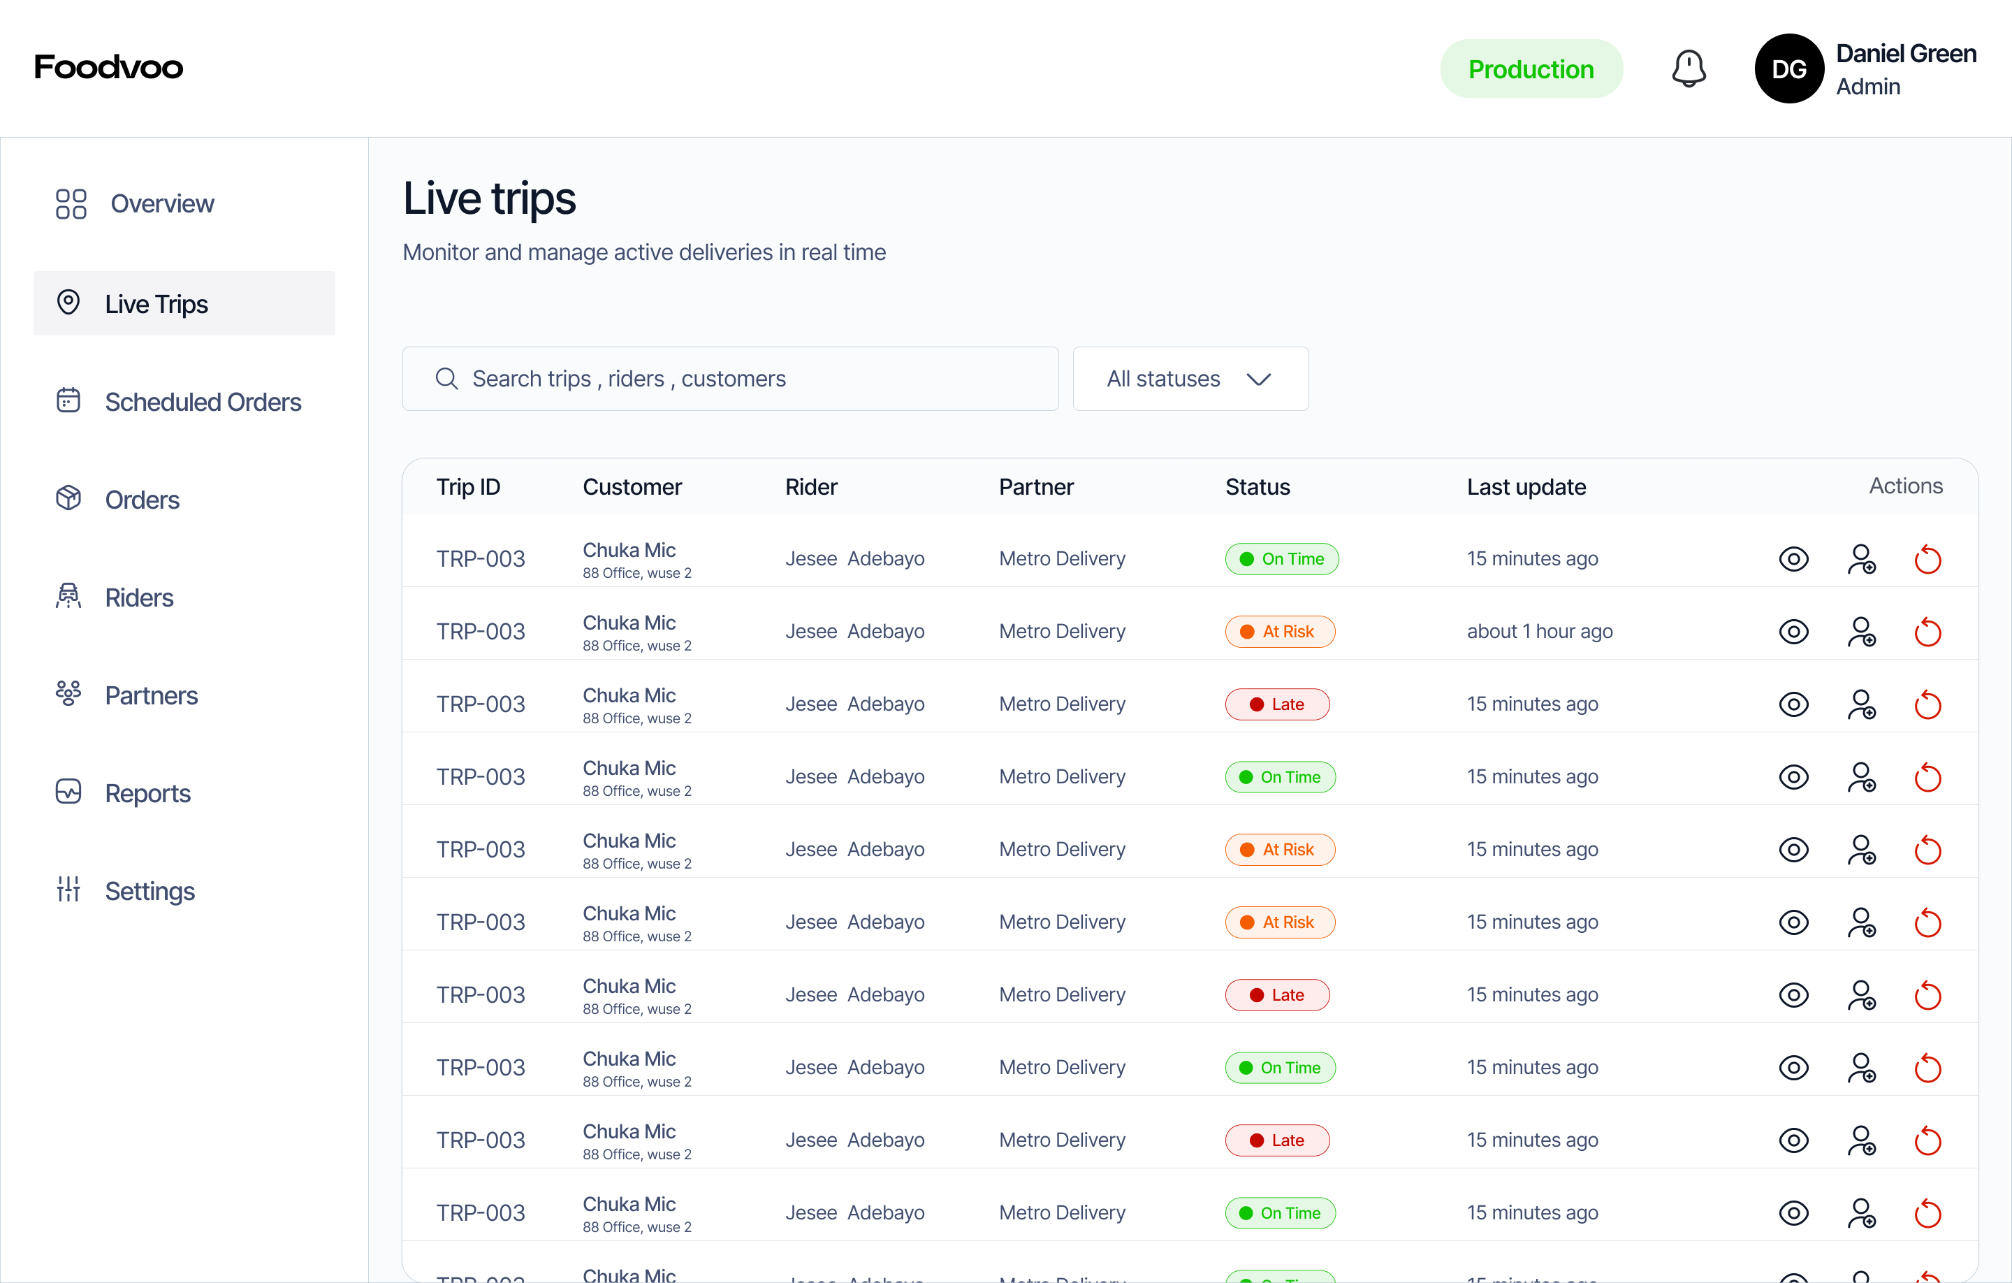The width and height of the screenshot is (2012, 1283).
Task: Click the search magnifier icon
Action: pyautogui.click(x=446, y=379)
